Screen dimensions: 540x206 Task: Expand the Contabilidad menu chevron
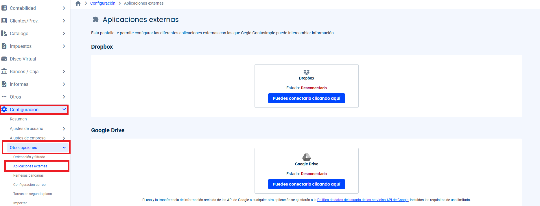click(64, 8)
